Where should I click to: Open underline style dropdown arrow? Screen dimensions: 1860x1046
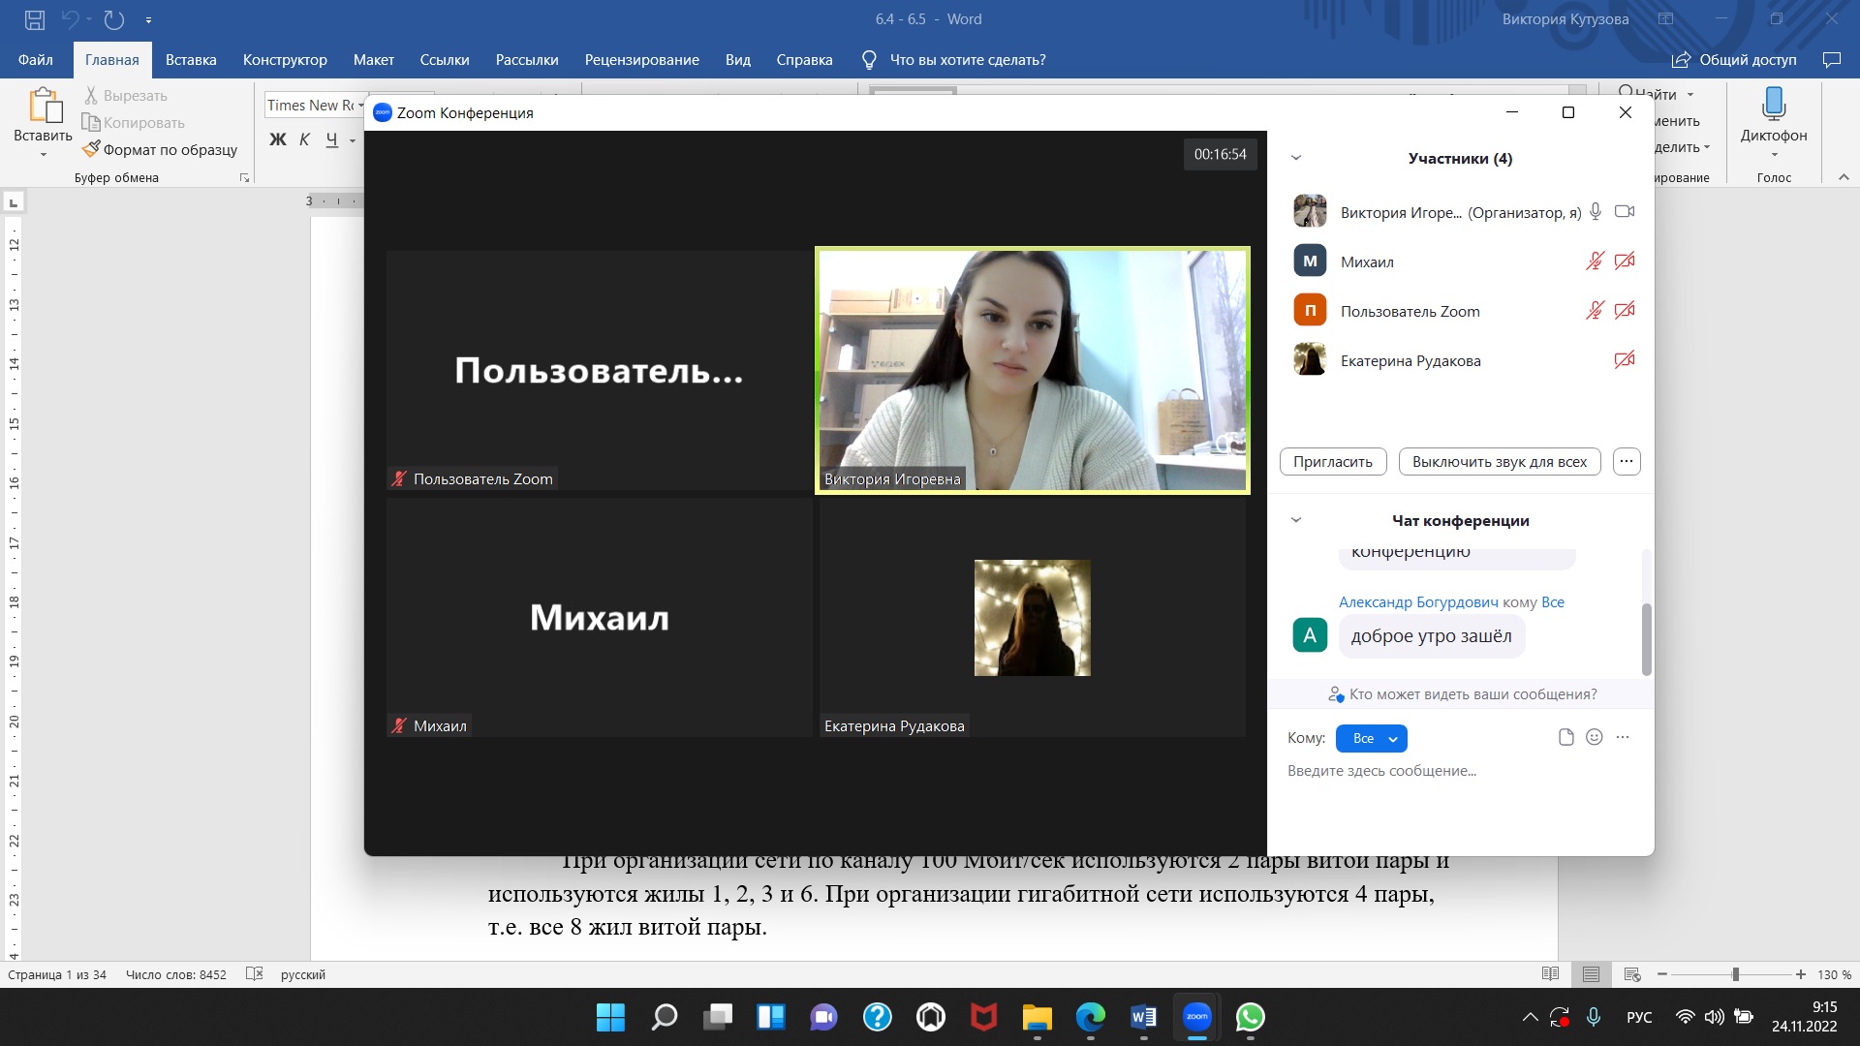(353, 140)
